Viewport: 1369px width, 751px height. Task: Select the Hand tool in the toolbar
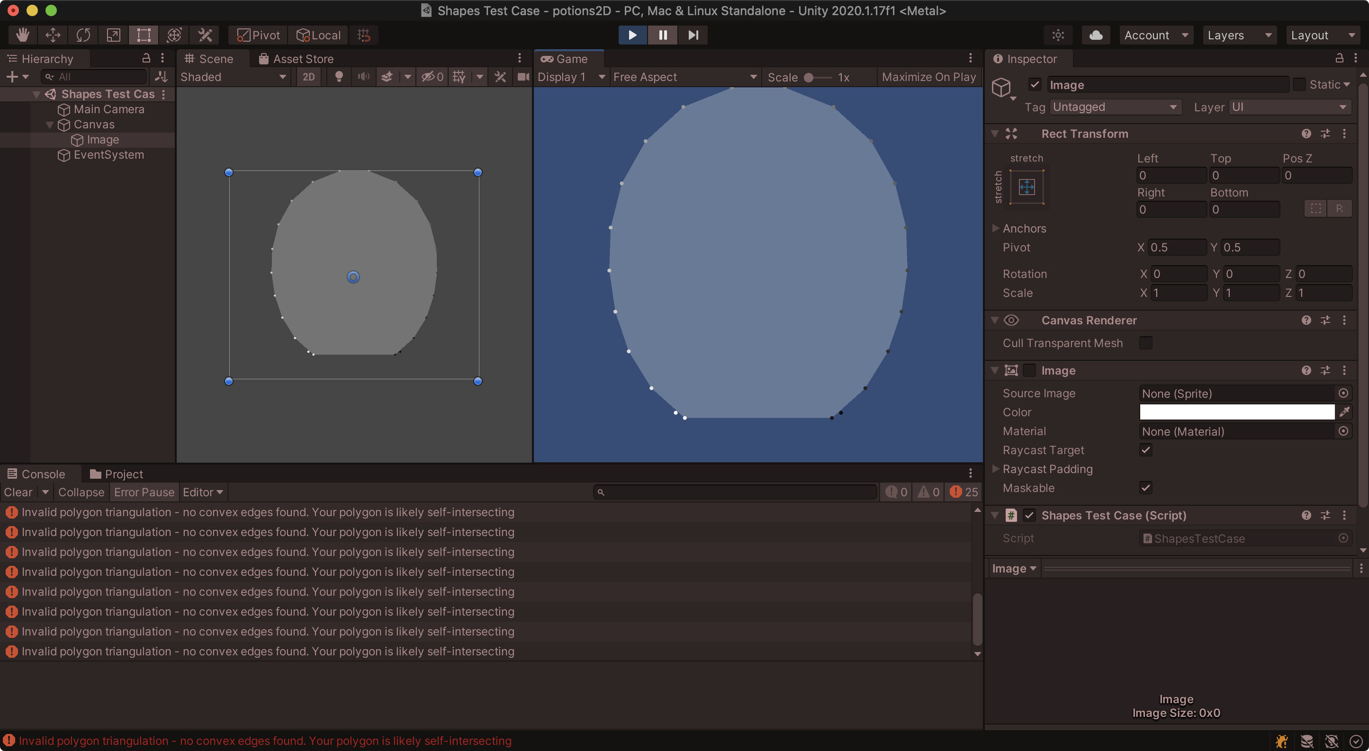[22, 35]
